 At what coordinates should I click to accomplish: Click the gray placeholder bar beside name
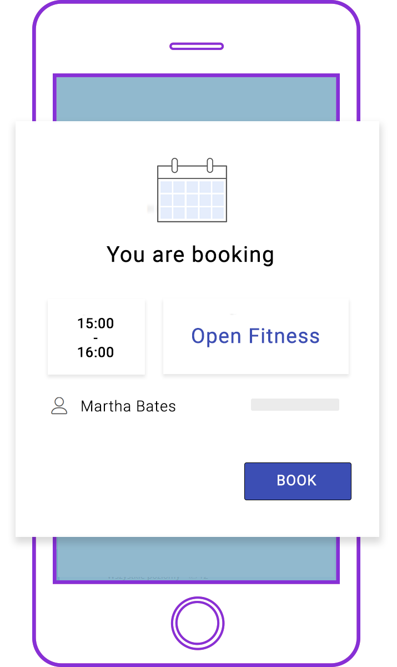[x=295, y=405]
